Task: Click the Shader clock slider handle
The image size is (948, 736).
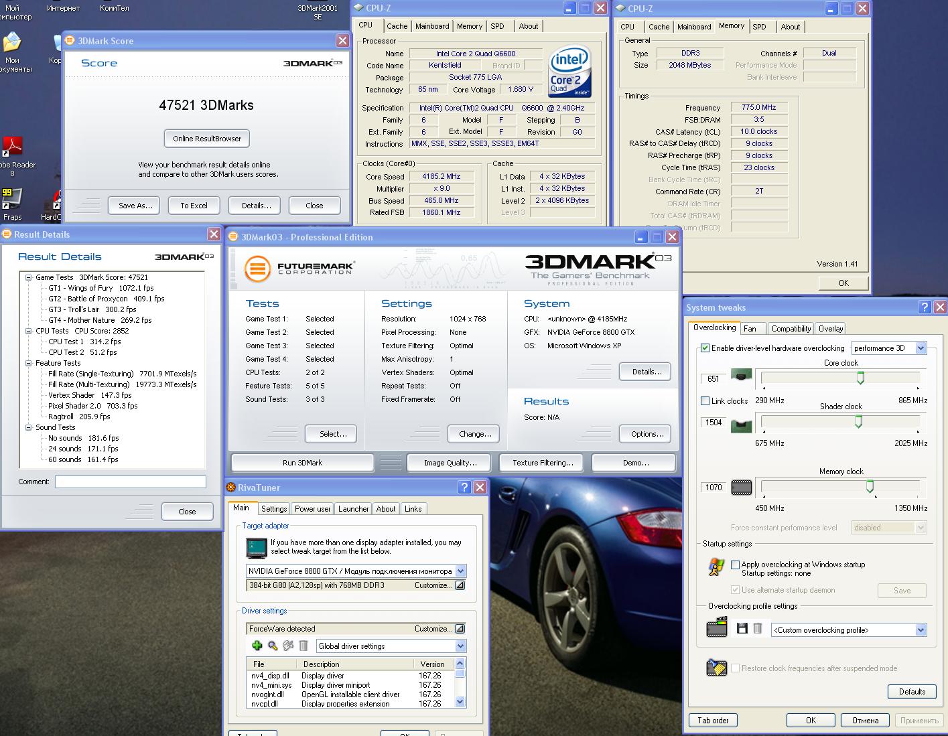Action: pyautogui.click(x=858, y=421)
